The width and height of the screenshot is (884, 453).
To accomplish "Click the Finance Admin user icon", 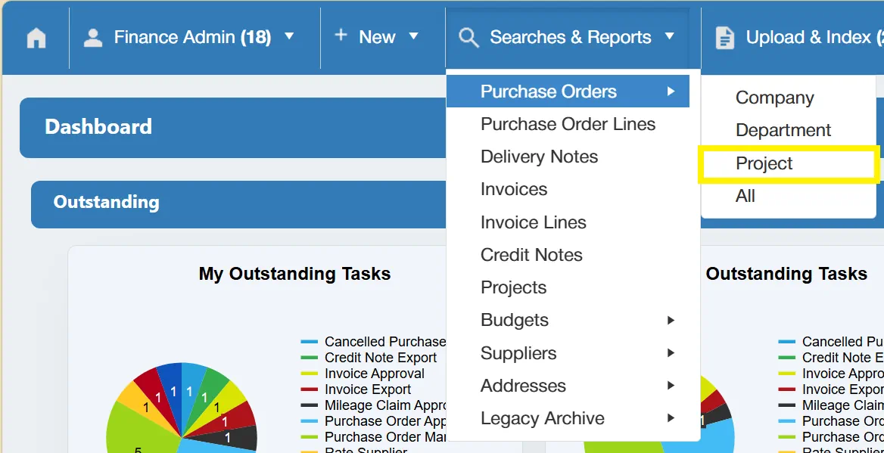I will [93, 38].
